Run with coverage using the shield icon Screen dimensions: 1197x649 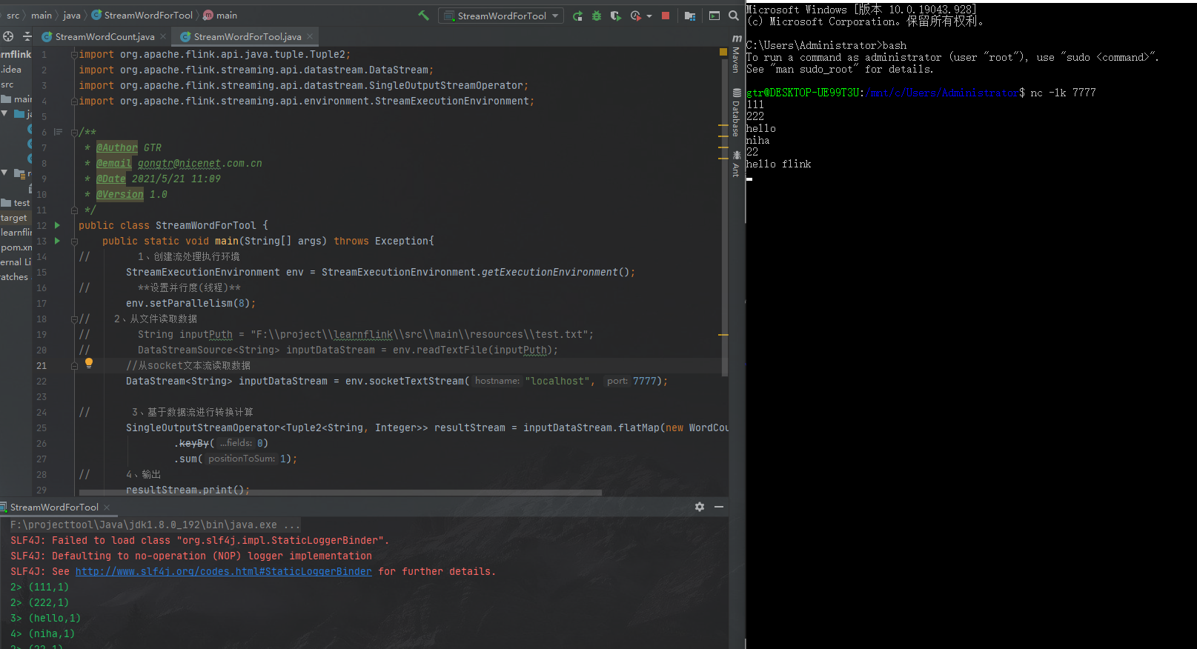615,16
